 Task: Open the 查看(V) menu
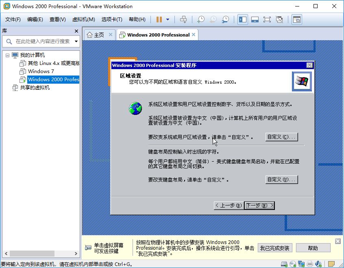[x=57, y=19]
